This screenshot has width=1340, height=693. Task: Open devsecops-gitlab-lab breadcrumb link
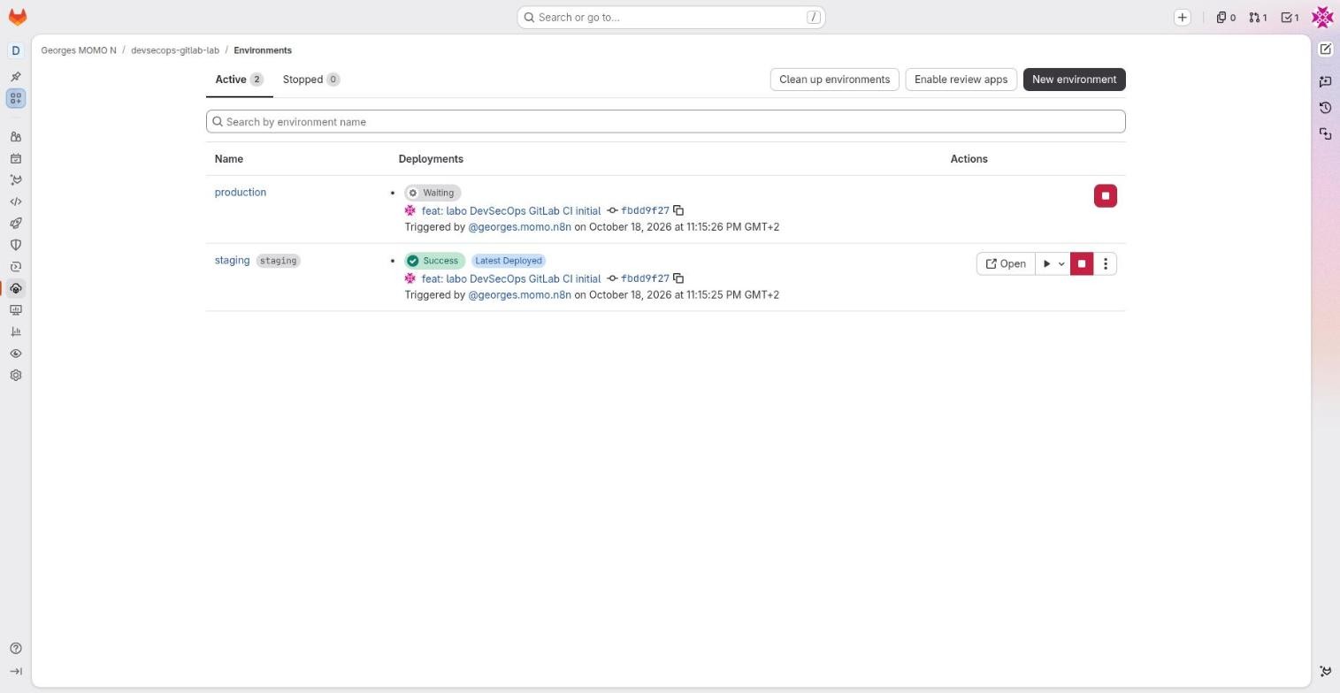pos(175,50)
